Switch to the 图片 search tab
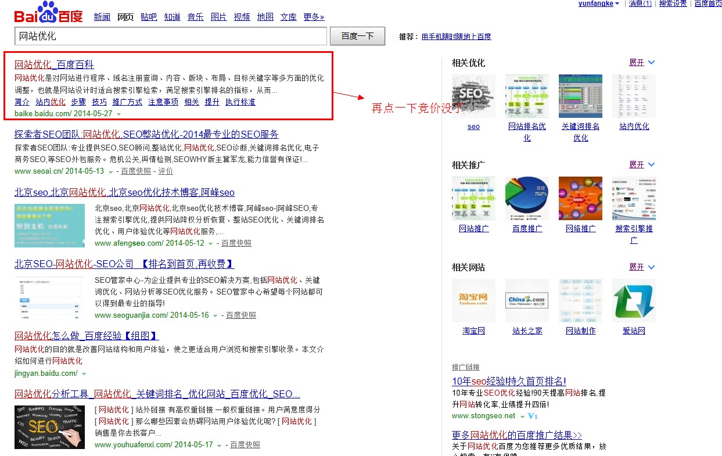722x456 pixels. [x=218, y=17]
